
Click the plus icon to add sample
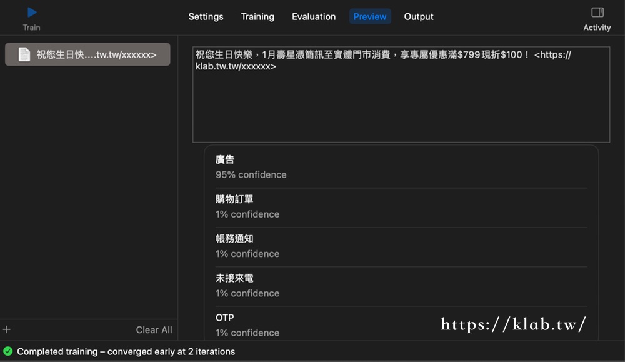[7, 329]
